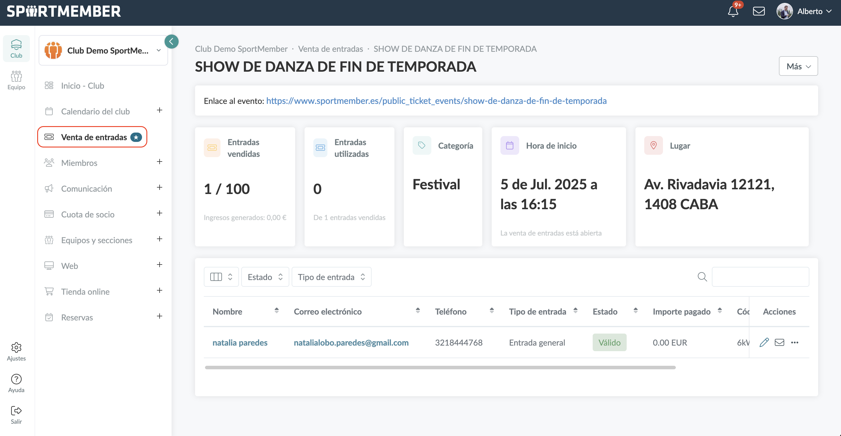Open the messages envelope in header
Screen dimensions: 841x436
(x=759, y=11)
